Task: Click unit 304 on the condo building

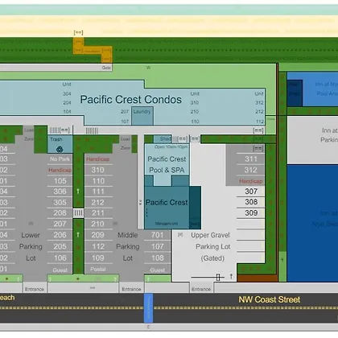Action: click(x=67, y=93)
